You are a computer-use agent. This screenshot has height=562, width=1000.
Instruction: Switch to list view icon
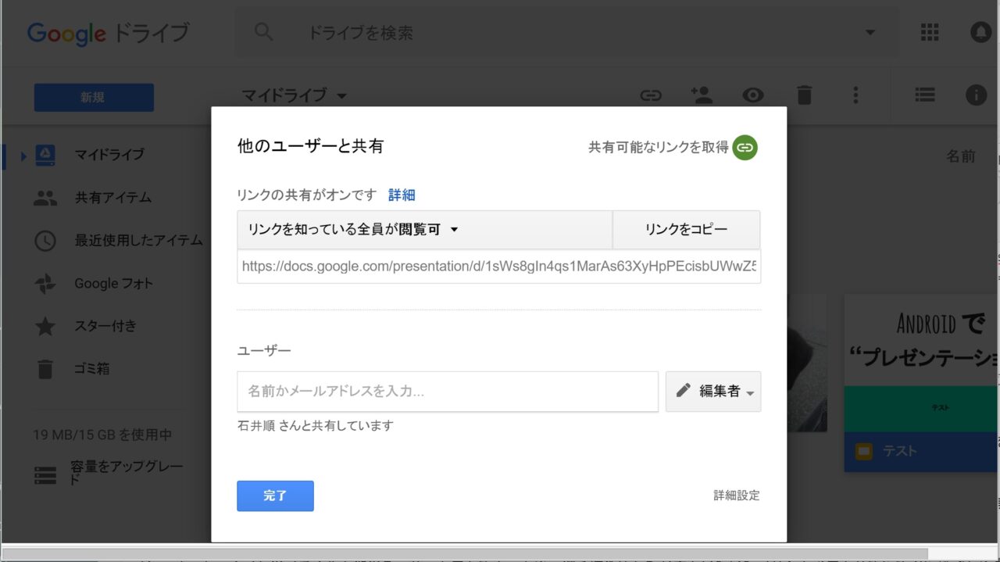point(925,95)
